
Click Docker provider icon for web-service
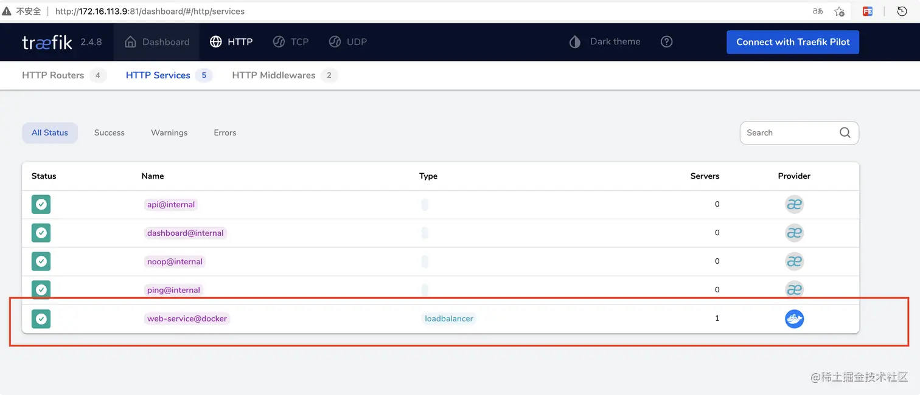795,318
